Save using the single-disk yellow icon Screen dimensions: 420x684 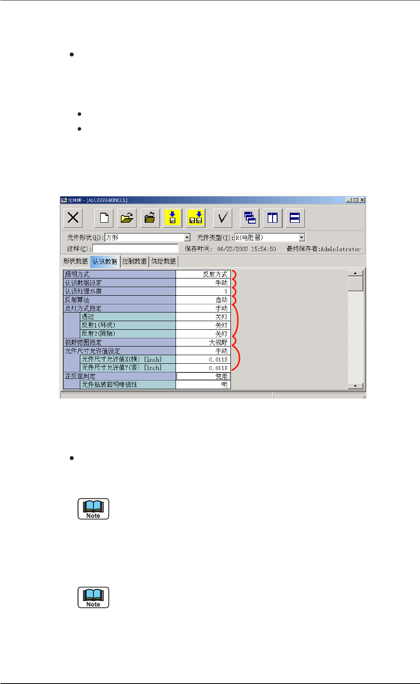tap(172, 218)
